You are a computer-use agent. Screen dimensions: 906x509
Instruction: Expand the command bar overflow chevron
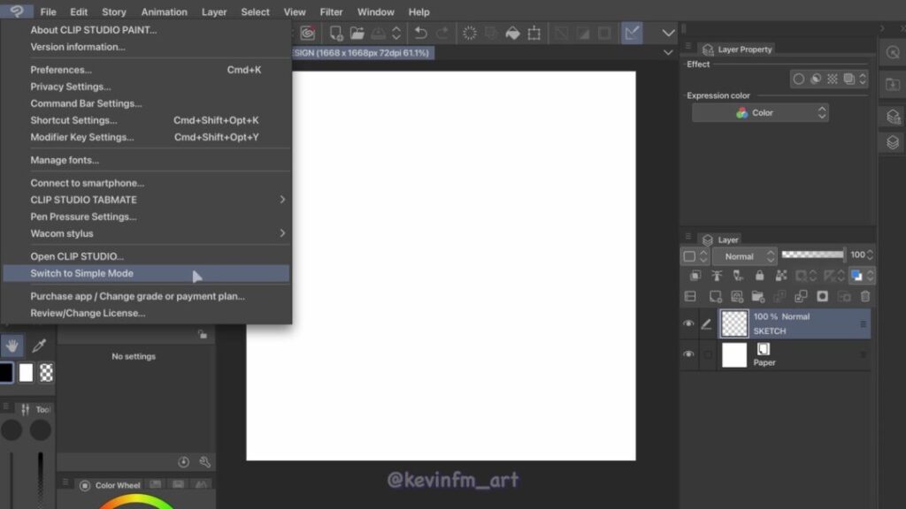(x=669, y=33)
